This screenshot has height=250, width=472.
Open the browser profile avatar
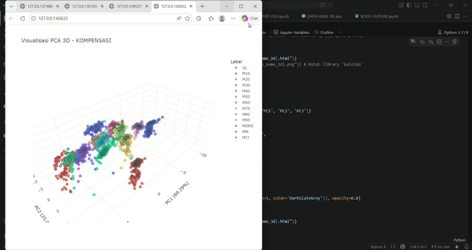pos(222,18)
